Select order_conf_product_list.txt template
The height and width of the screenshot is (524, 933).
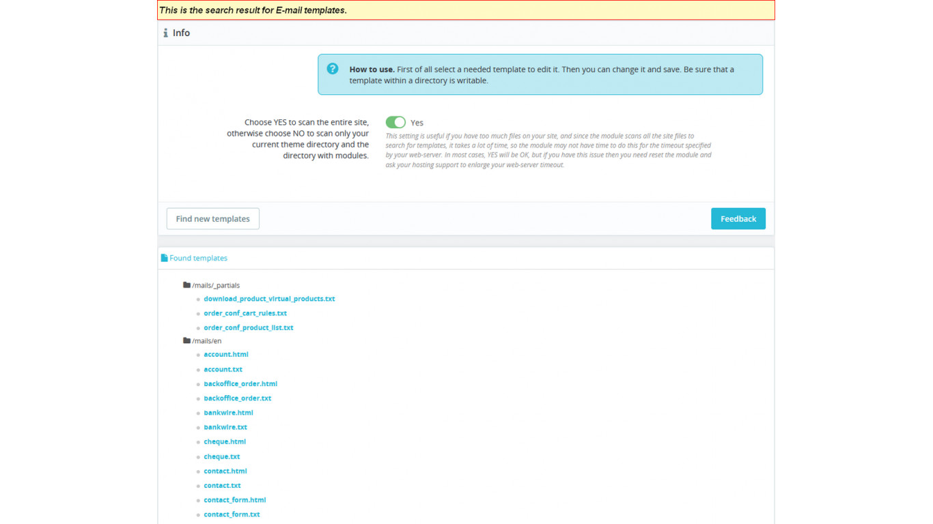249,327
